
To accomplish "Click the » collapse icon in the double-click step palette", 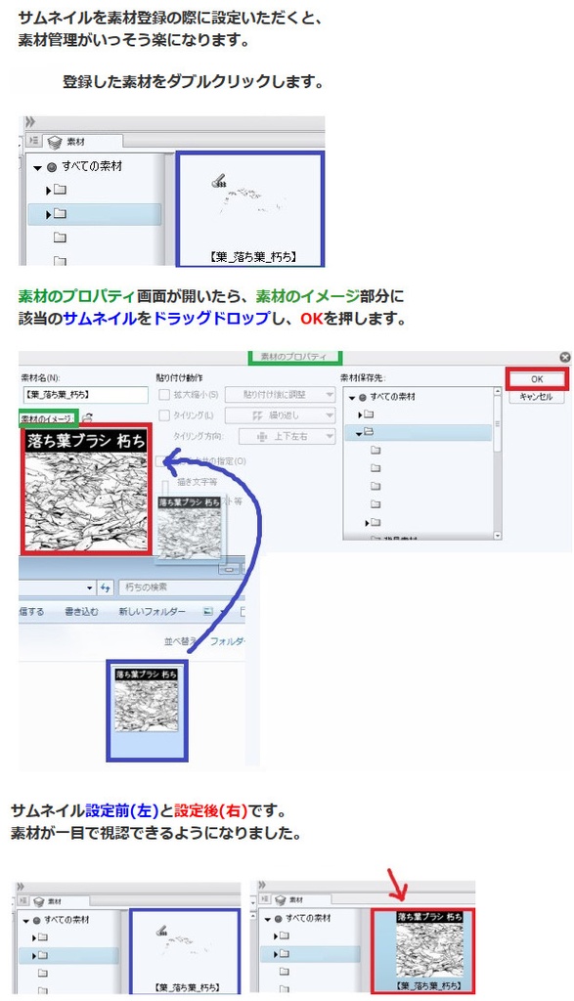I will (x=28, y=122).
